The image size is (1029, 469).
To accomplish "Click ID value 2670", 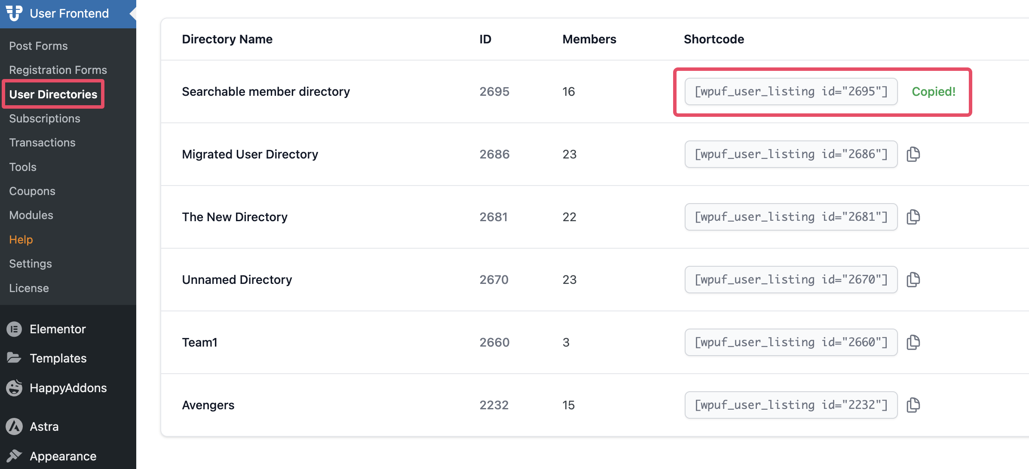I will coord(494,280).
